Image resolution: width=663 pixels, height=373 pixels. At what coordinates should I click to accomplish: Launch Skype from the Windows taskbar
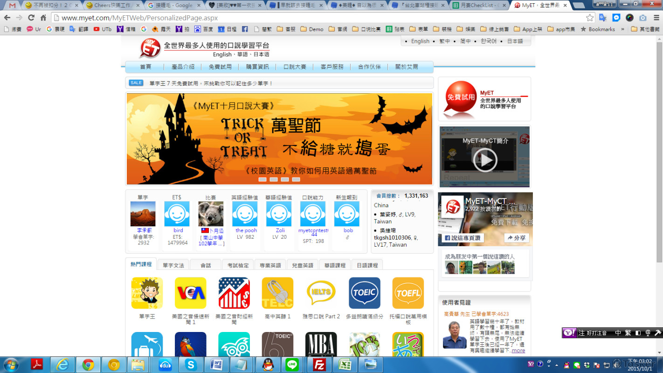pos(191,365)
